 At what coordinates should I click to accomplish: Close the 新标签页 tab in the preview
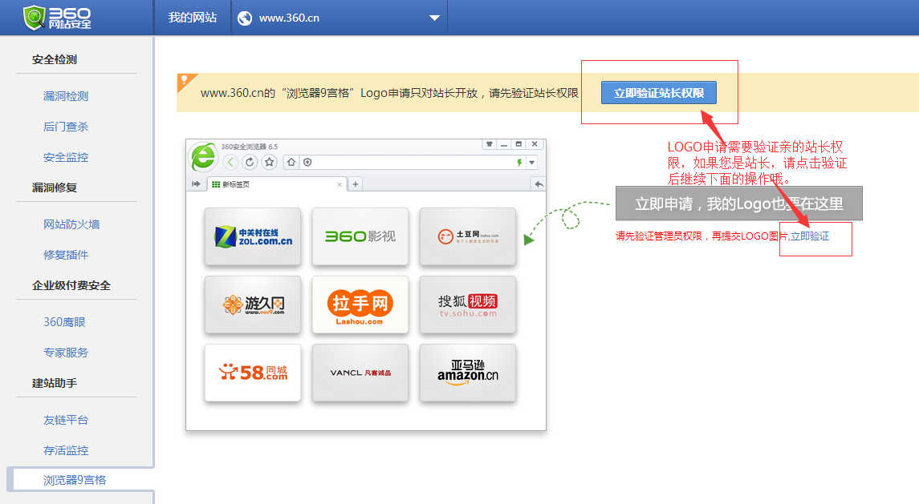pyautogui.click(x=340, y=184)
